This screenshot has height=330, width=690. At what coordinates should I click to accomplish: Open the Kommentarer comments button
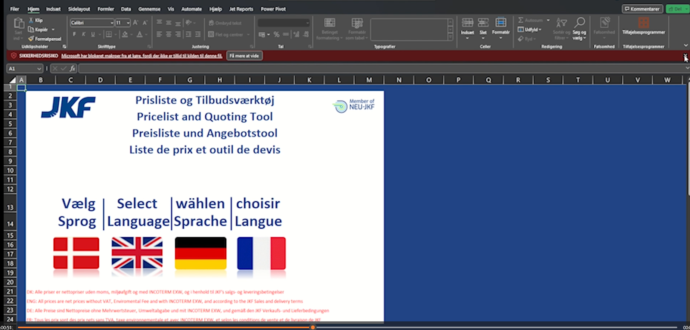[x=642, y=9]
